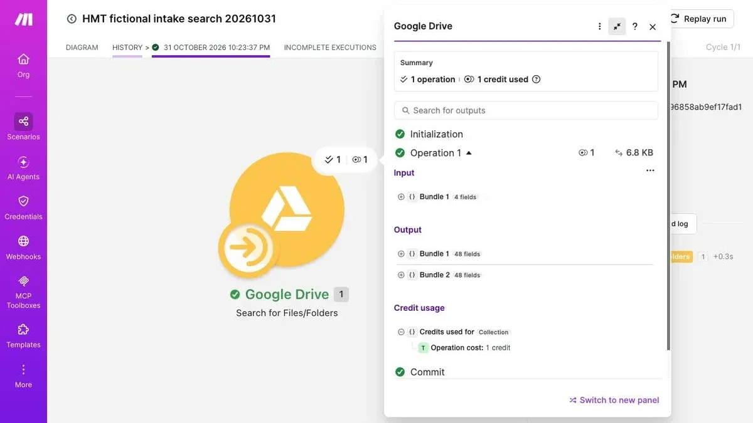Select the 31 October 2026 execution tab
Screen dimensions: 753x423
point(211,48)
